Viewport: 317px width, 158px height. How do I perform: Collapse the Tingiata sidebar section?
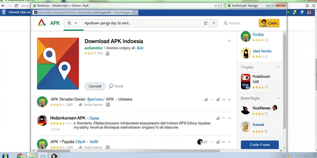pos(278,67)
